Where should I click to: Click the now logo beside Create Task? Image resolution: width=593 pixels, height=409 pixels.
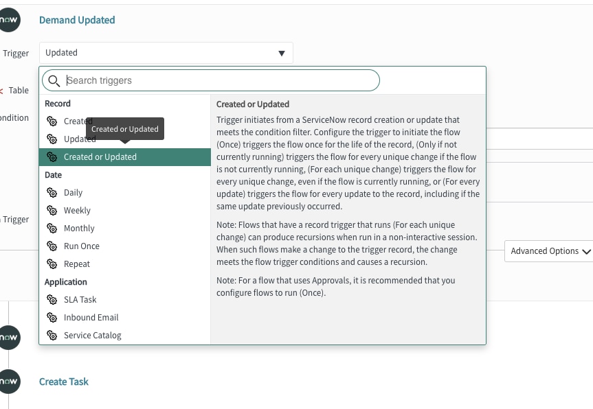9,382
